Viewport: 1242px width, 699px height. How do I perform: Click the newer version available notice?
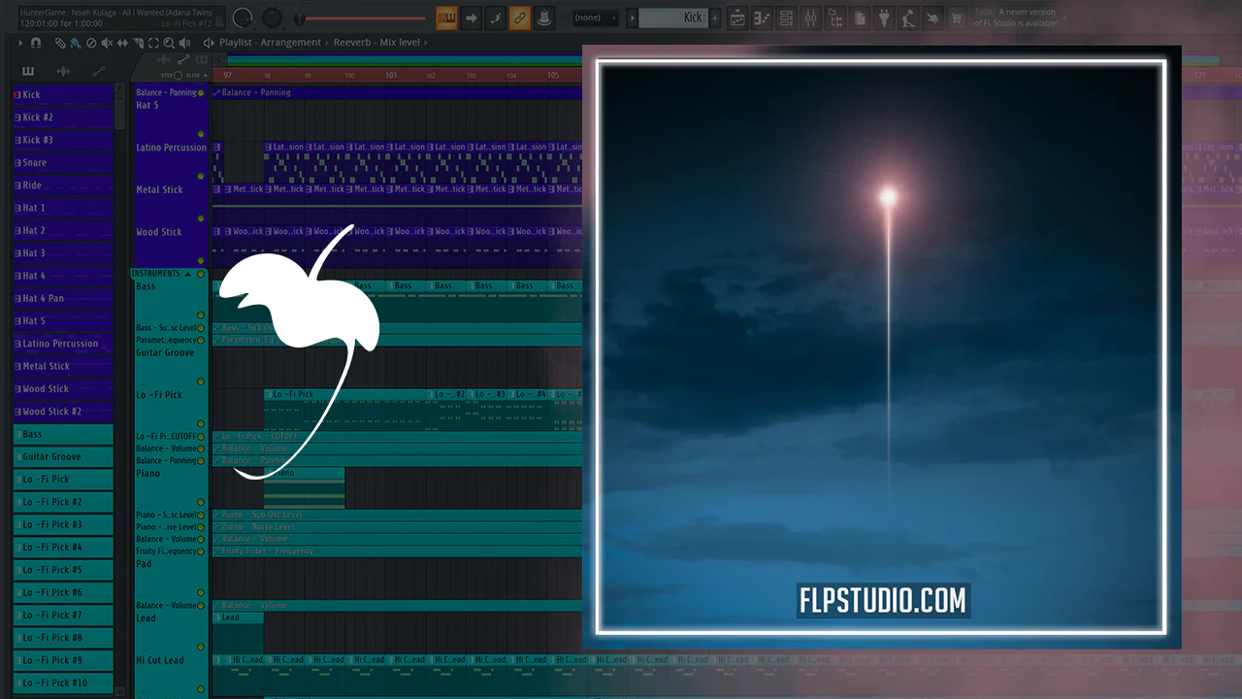pyautogui.click(x=1018, y=17)
